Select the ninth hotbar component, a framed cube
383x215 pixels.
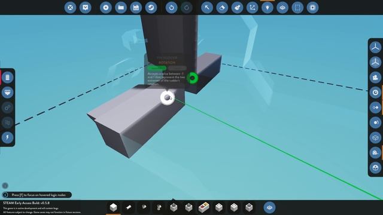coord(234,207)
